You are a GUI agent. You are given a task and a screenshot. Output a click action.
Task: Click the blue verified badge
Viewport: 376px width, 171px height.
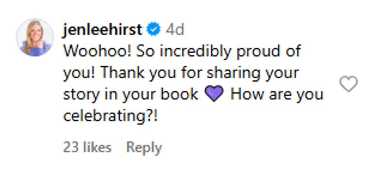coord(154,30)
